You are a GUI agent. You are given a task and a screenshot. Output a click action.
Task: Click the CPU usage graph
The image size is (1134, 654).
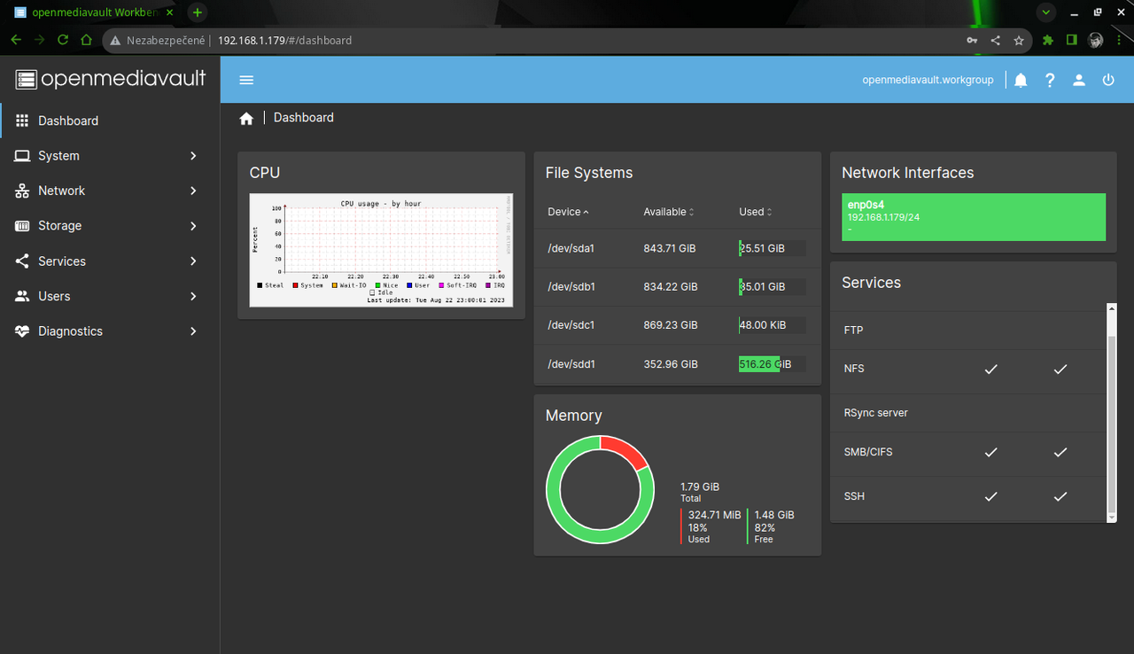click(x=381, y=250)
